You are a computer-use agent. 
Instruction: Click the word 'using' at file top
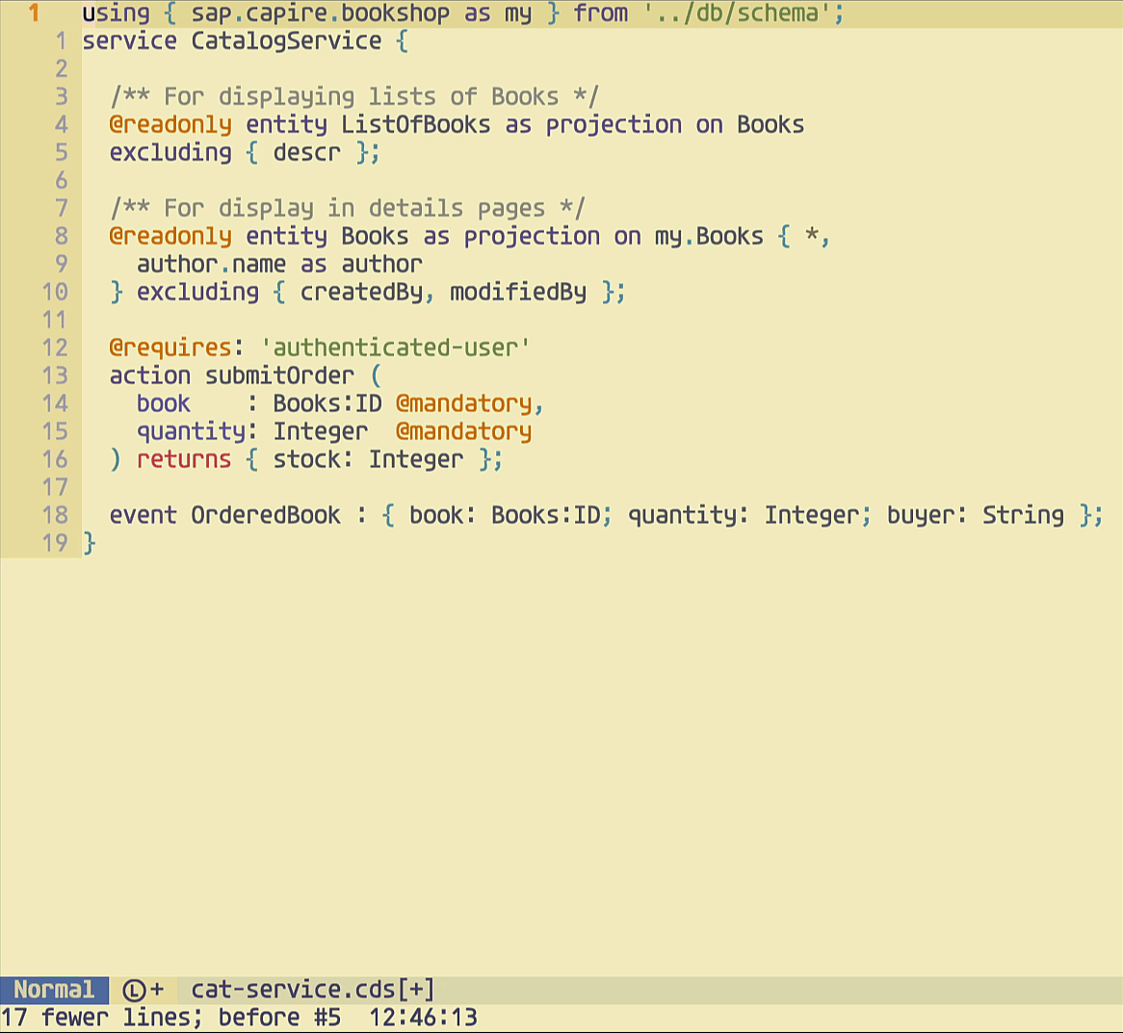[116, 13]
